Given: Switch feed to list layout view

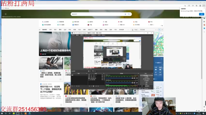Looking at the screenshot, I should [162, 30].
